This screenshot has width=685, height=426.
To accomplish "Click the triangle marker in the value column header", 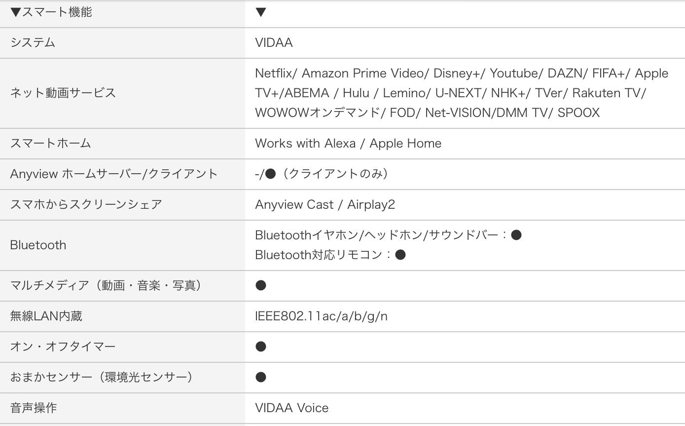I will (261, 12).
